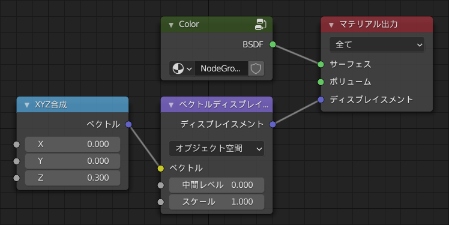449x225 pixels.
Task: Click the yellow ベクトル input socket
Action: click(x=161, y=169)
